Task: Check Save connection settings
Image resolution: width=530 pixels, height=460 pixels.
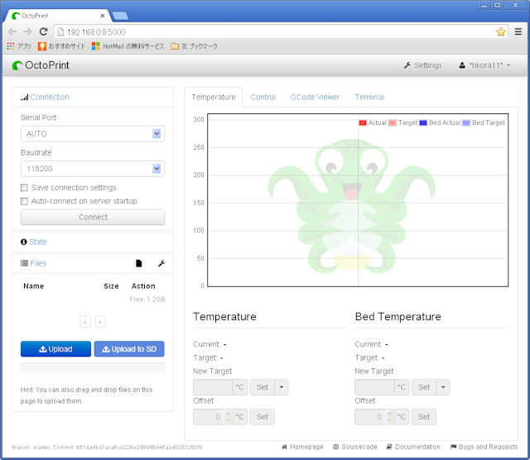Action: (x=24, y=188)
